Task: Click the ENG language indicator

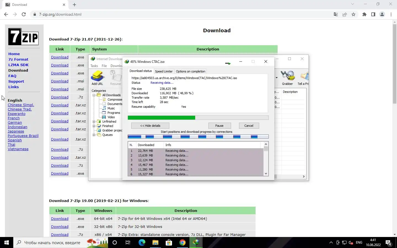Action: (359, 242)
